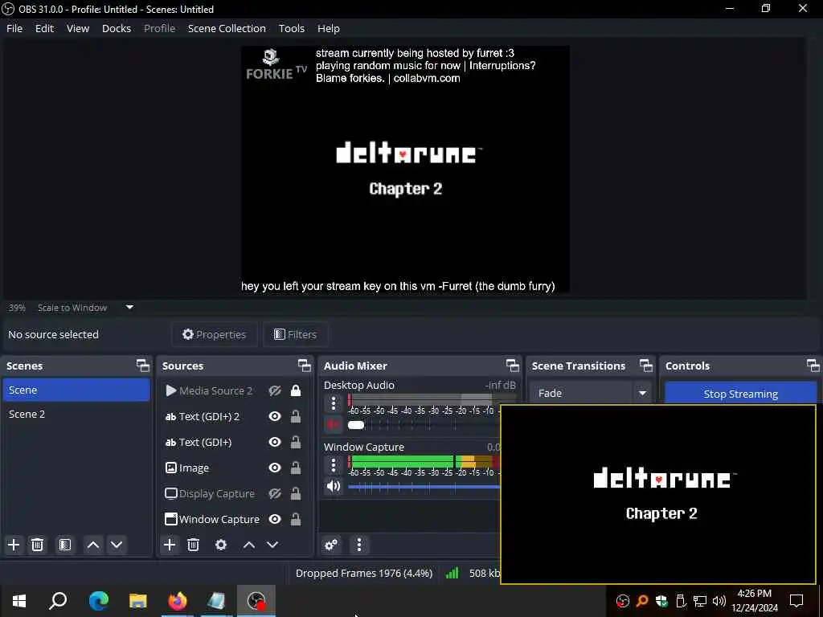The image size is (823, 617).
Task: Move source up arrow in Sources panel
Action: tap(249, 545)
